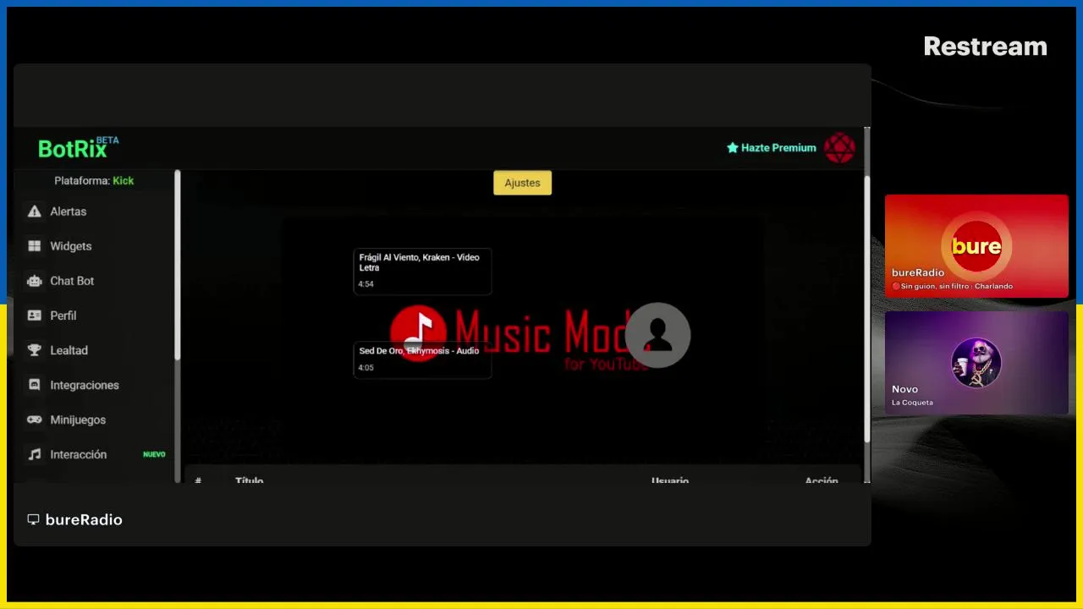Click the 4:05 song duration
Image resolution: width=1083 pixels, height=609 pixels.
[x=366, y=368]
